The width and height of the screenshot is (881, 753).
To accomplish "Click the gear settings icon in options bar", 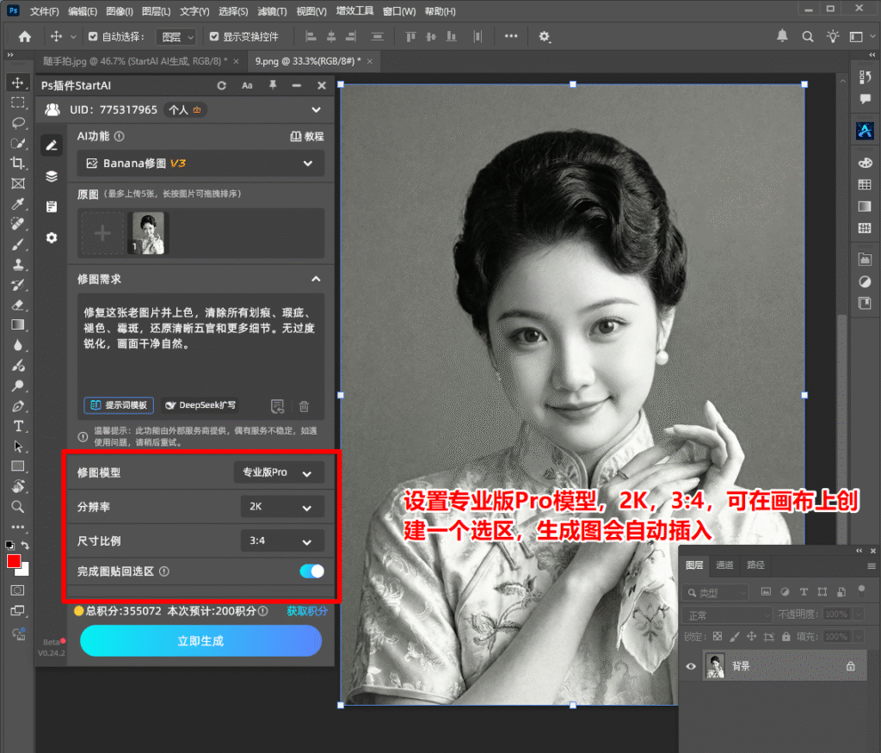I will click(544, 36).
